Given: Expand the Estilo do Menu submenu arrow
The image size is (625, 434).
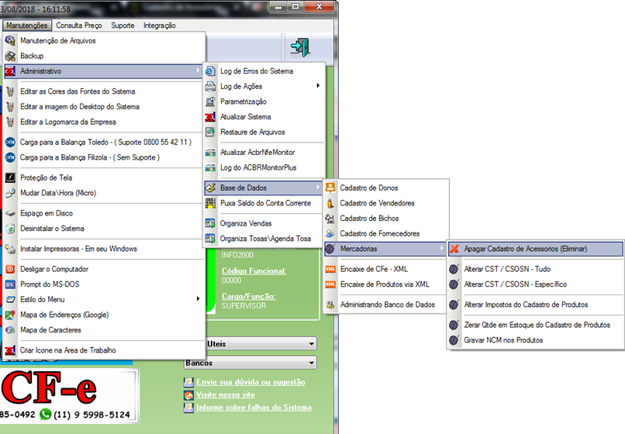Looking at the screenshot, I should [x=198, y=299].
